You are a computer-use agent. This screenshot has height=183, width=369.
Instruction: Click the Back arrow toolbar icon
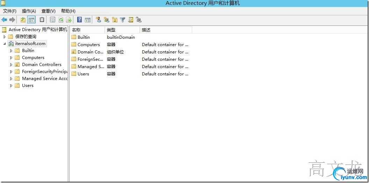[x=4, y=20]
